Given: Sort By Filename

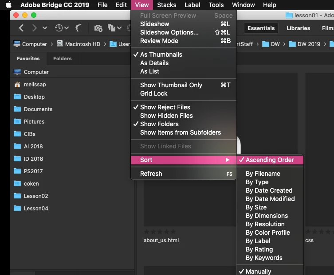Looking at the screenshot, I should (x=270, y=174).
